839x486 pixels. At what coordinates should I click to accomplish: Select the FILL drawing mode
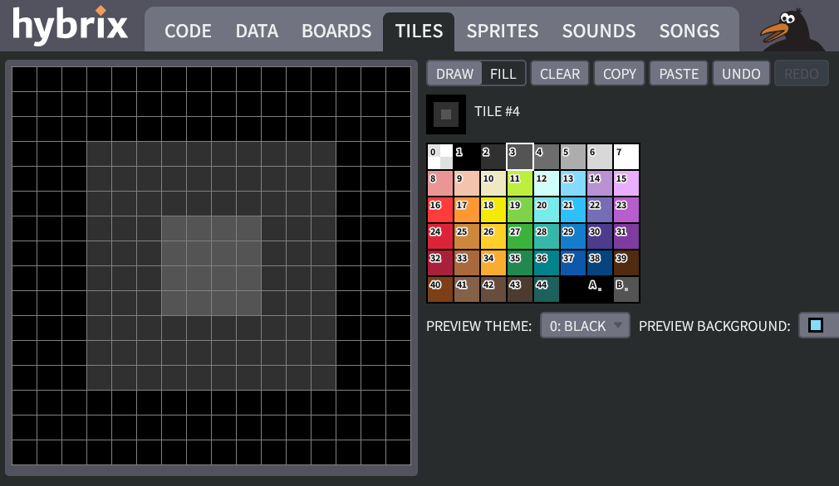[x=503, y=73]
